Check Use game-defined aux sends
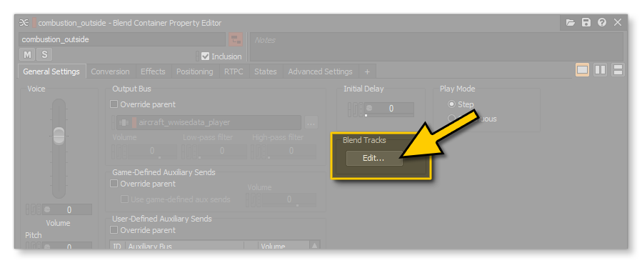Image resolution: width=642 pixels, height=263 pixels. [124, 199]
